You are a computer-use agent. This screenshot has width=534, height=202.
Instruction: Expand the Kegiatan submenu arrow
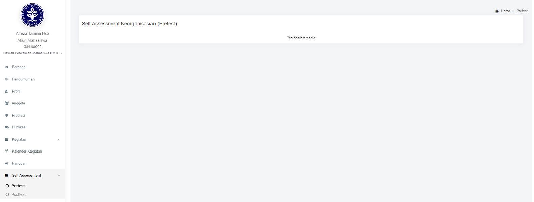coord(59,139)
